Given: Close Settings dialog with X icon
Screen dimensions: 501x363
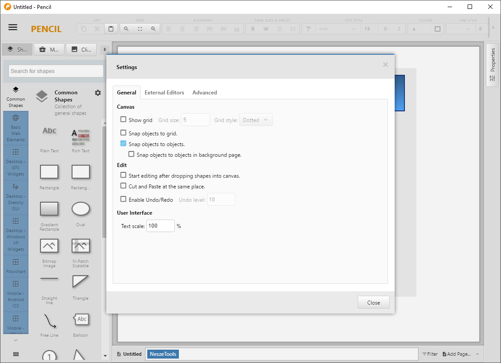Looking at the screenshot, I should tap(385, 65).
